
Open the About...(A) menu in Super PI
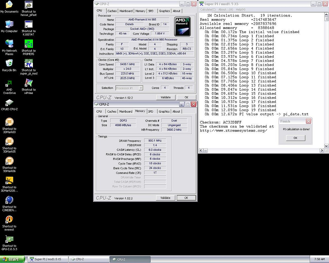(x=226, y=10)
